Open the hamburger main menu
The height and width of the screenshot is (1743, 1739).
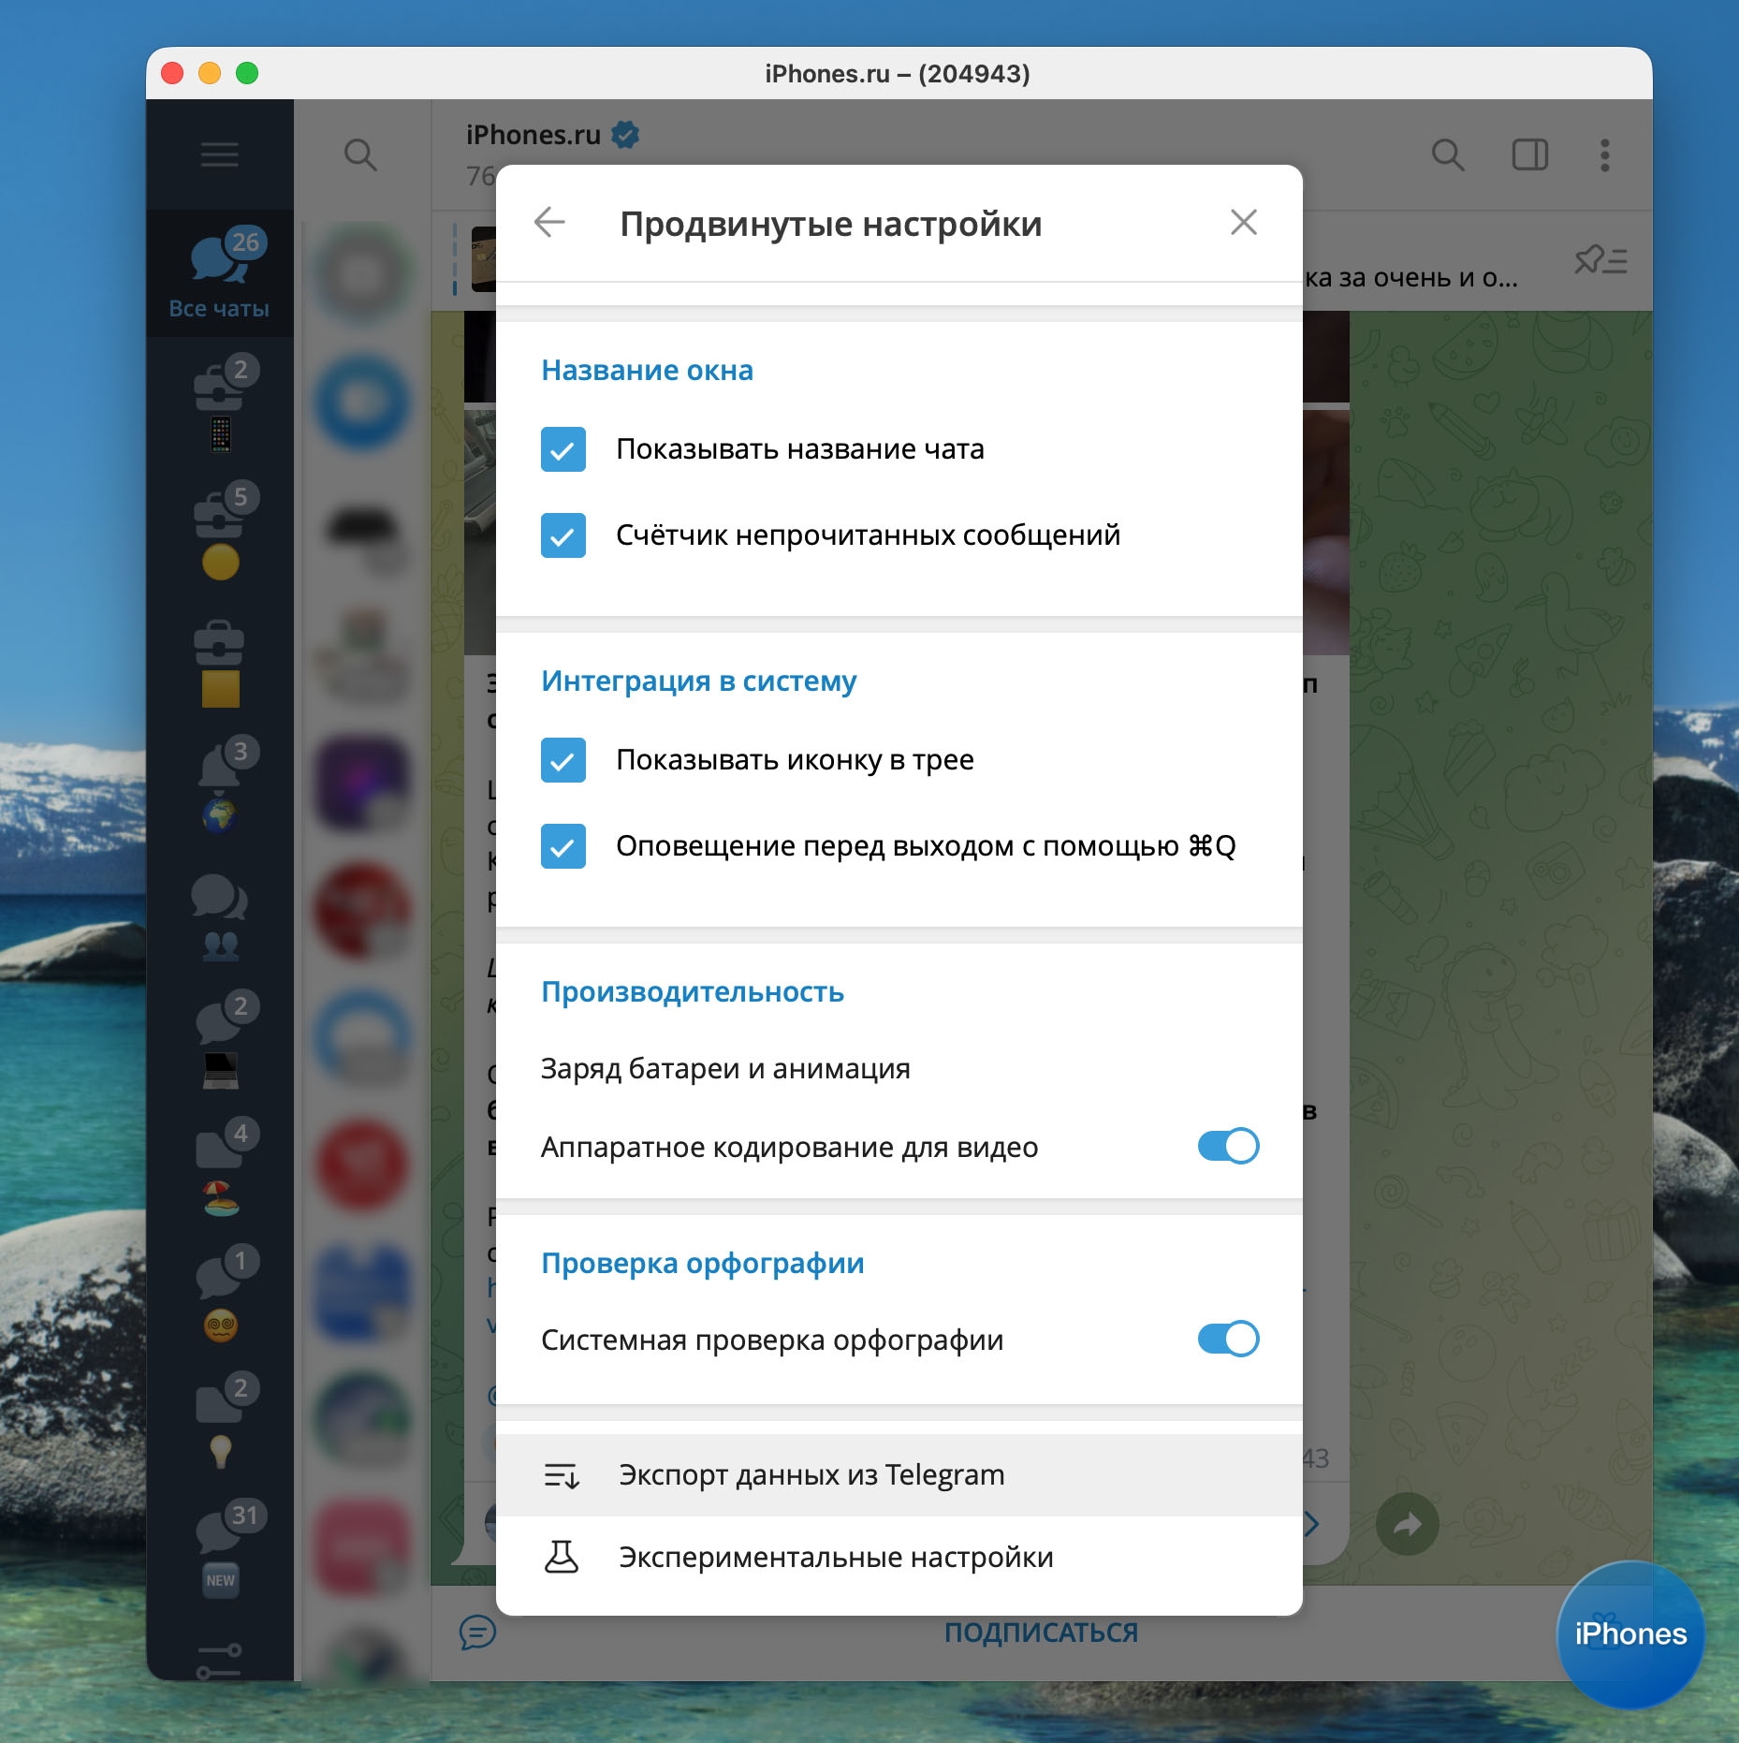coord(219,154)
